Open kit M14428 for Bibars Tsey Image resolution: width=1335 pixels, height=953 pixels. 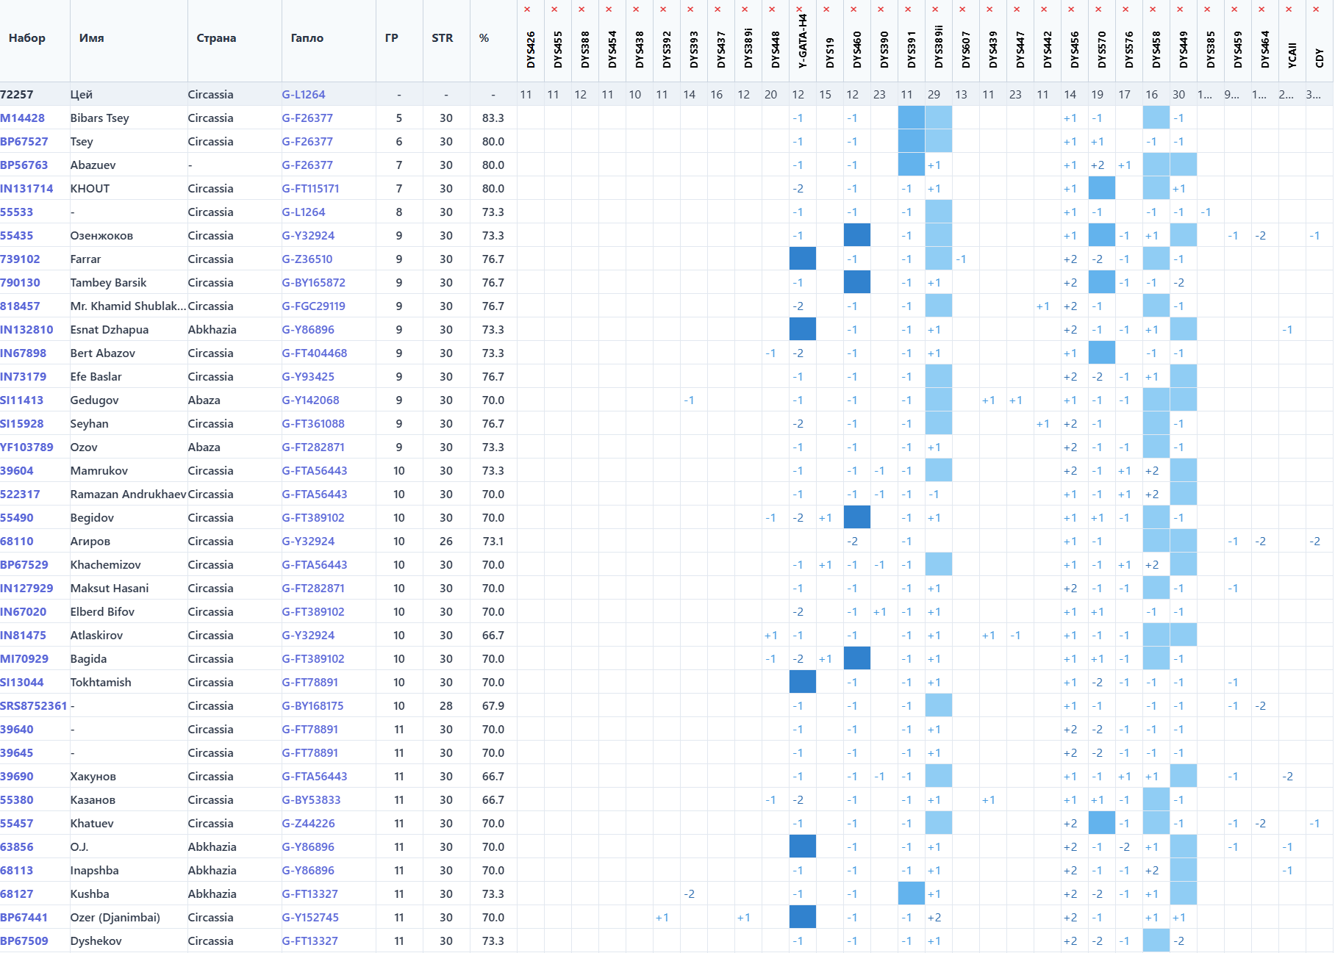pos(23,118)
